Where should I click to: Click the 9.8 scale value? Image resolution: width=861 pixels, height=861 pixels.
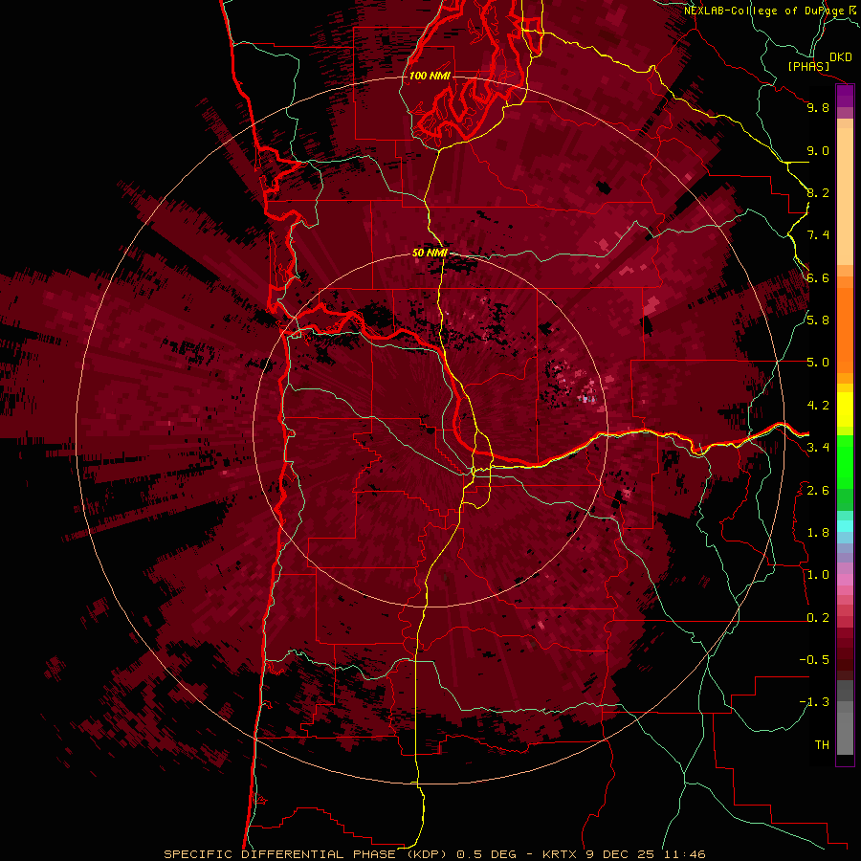point(818,107)
